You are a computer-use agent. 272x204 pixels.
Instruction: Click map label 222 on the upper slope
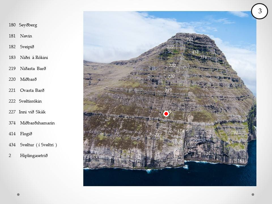coord(170,47)
